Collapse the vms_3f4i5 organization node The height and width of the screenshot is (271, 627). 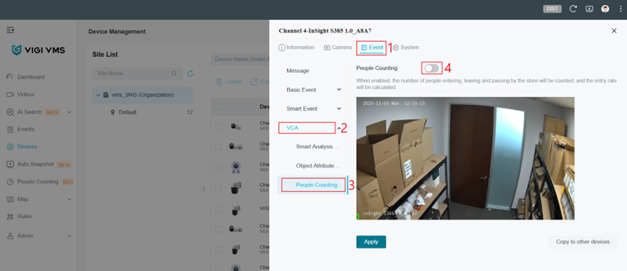click(99, 95)
